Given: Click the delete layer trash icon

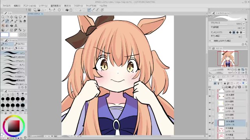Looking at the screenshot, I should [x=246, y=87].
